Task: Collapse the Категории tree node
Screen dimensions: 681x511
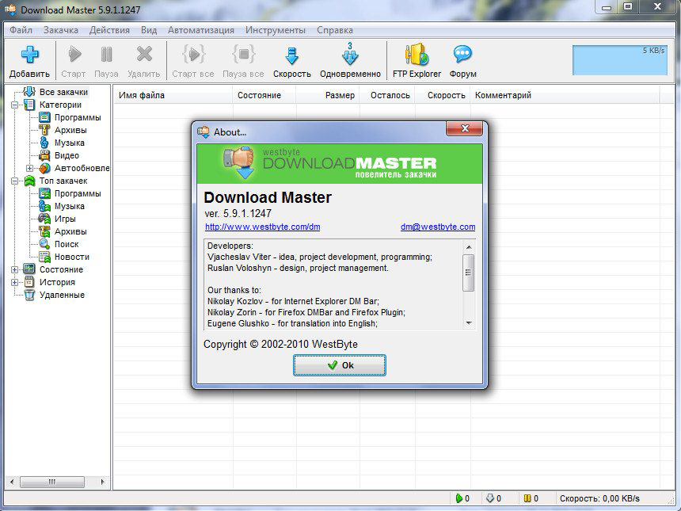Action: click(x=15, y=105)
